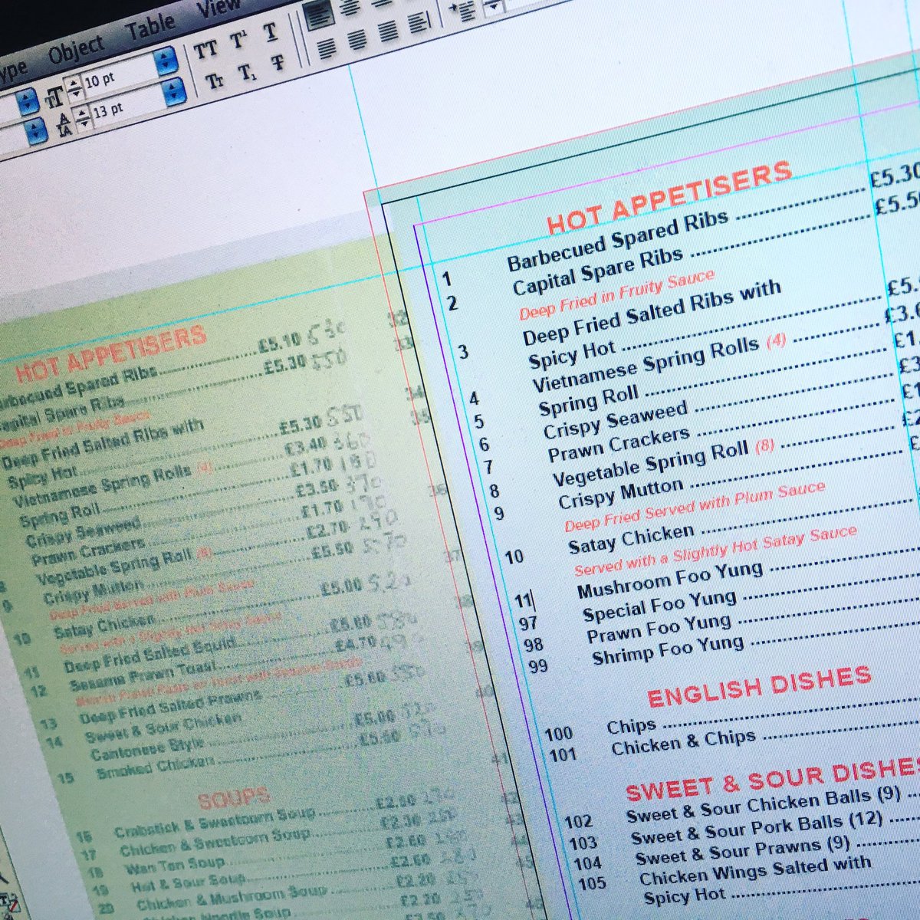Click 'Sweet & Sour Prawns (9)'
Image resolution: width=920 pixels, height=920 pixels.
tap(743, 849)
